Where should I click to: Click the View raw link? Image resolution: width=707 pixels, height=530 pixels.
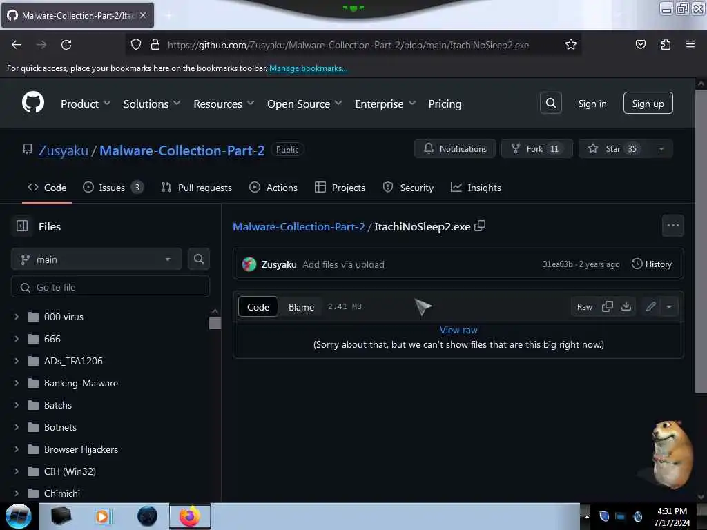(x=458, y=330)
